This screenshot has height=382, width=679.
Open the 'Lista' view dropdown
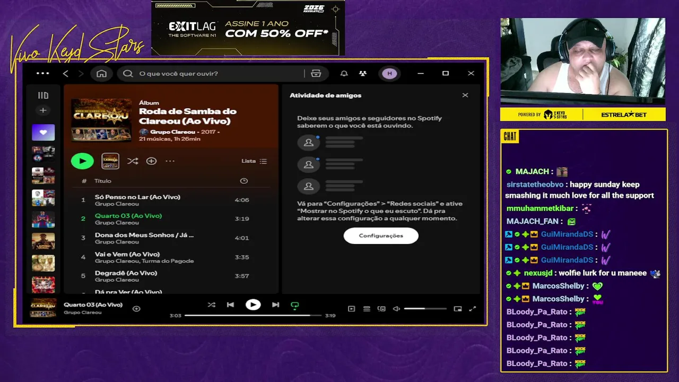pyautogui.click(x=254, y=161)
